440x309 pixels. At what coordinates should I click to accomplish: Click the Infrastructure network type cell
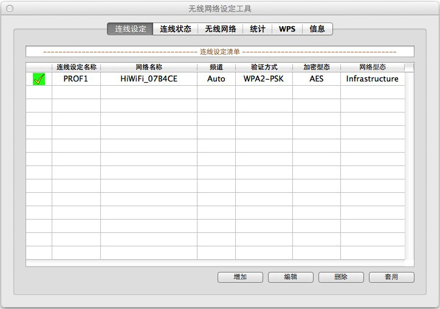click(x=373, y=79)
